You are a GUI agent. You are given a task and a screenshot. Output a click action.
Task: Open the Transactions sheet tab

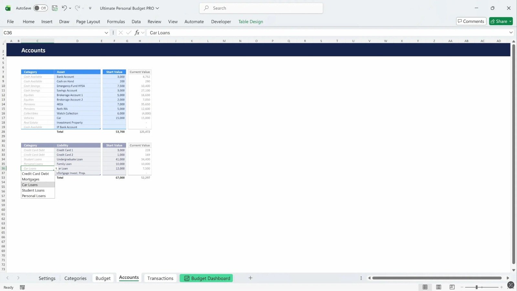pyautogui.click(x=160, y=278)
